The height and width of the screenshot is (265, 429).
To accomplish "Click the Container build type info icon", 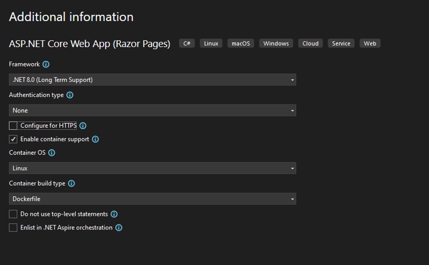I will pos(71,183).
